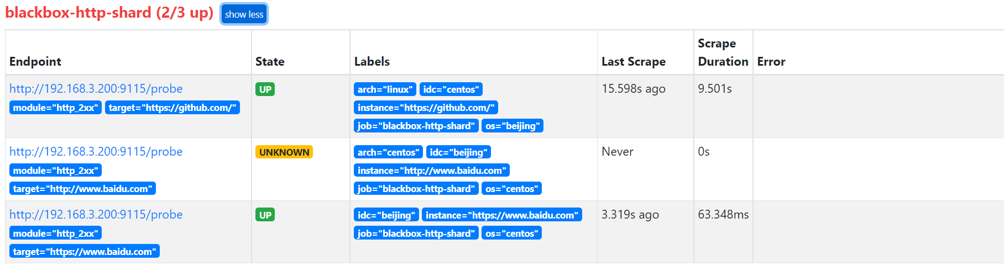Click the Scrape Duration column header
1004x271 pixels.
723,52
